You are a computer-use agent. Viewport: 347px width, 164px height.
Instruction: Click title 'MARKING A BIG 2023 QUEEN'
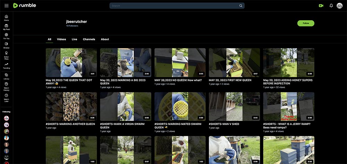pos(123,82)
